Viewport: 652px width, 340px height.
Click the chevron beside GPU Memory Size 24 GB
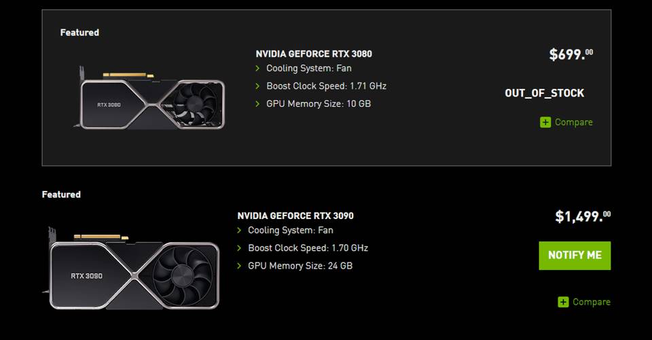click(x=240, y=266)
